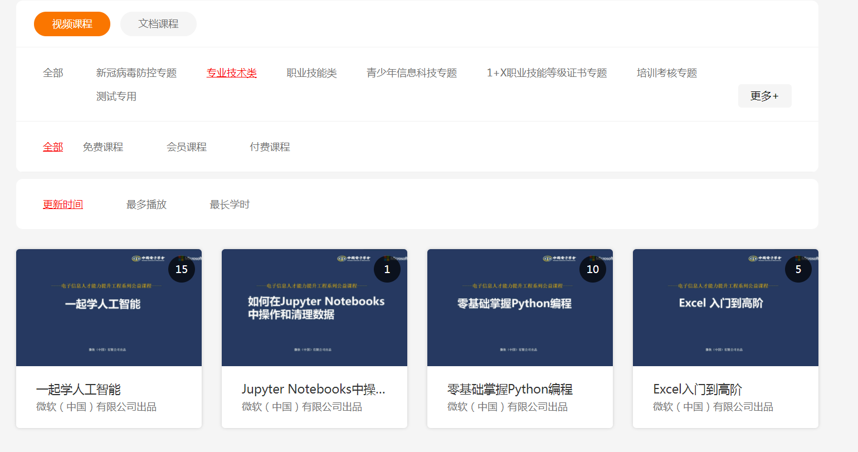This screenshot has width=858, height=452.
Task: Click the 10 lesson count badge
Action: pos(593,269)
